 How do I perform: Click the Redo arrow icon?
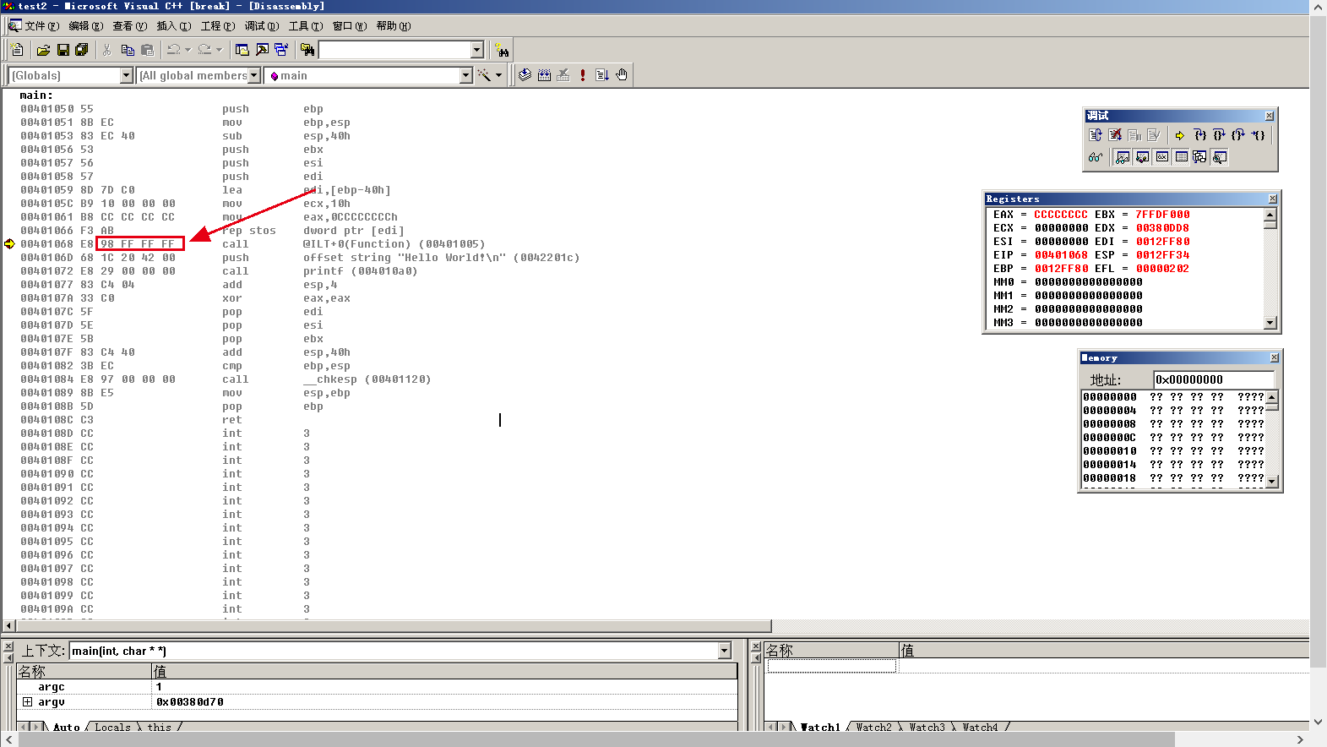(x=204, y=50)
